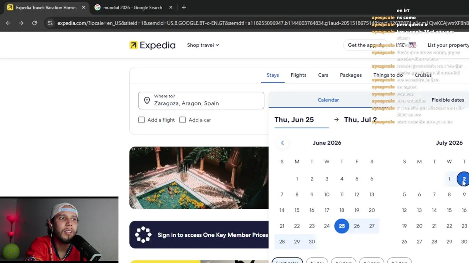
Task: Click the One Key dotted logo icon
Action: pyautogui.click(x=143, y=235)
